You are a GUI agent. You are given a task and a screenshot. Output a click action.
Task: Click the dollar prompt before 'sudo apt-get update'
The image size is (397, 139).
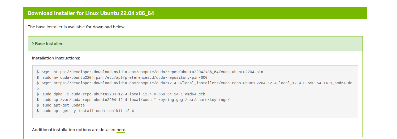click(38, 105)
